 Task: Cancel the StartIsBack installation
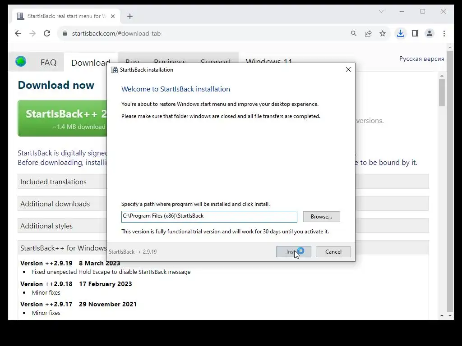coord(333,252)
